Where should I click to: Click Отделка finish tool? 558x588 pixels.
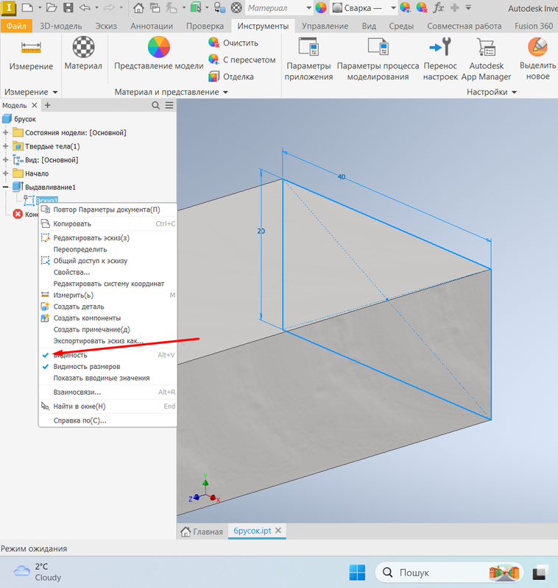click(x=231, y=76)
